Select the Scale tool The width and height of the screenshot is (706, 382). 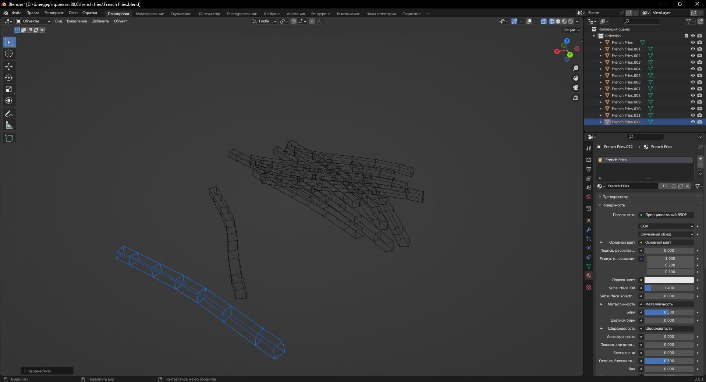point(9,89)
